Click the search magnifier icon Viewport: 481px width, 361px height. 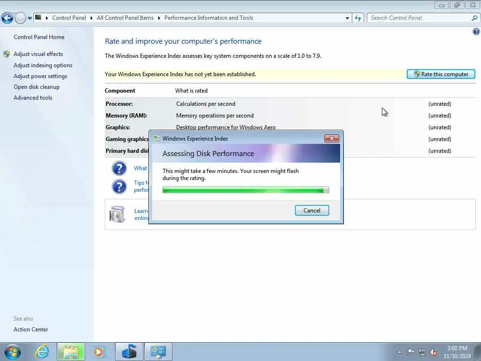tap(474, 18)
